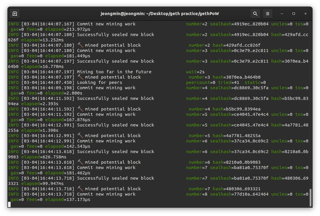Click sealhash=ce4045…47e4c4 on the commit line
The height and width of the screenshot is (216, 320).
click(x=239, y=114)
